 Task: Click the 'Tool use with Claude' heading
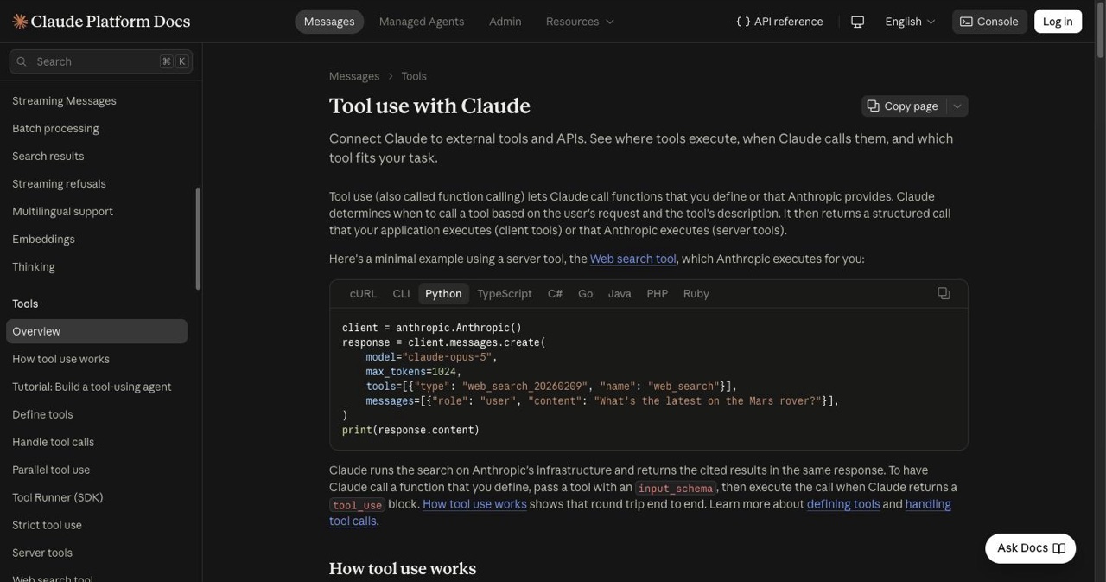tap(429, 106)
